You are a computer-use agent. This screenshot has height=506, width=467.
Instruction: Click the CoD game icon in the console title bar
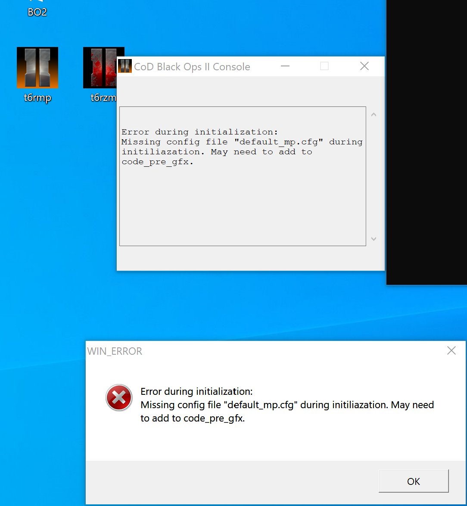pyautogui.click(x=125, y=66)
